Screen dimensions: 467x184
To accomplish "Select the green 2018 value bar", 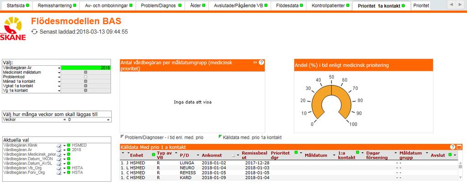I will coord(86,68).
